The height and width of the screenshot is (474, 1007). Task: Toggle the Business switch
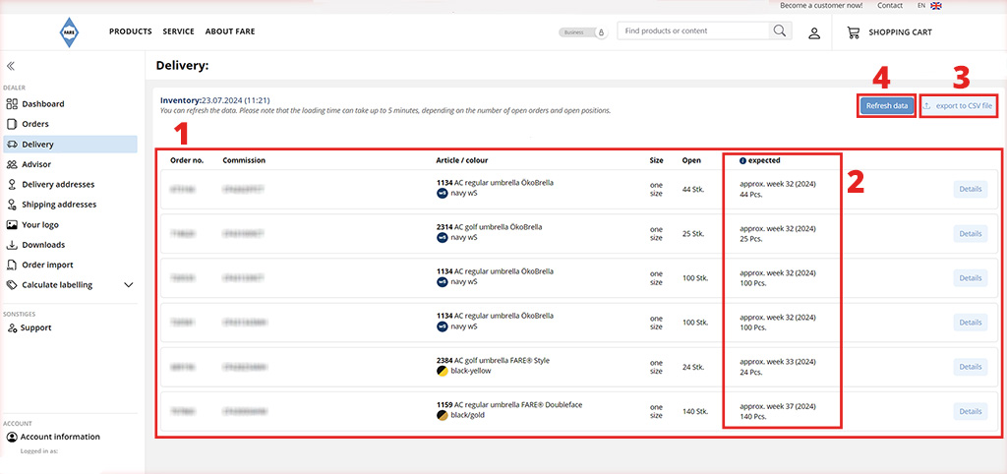click(x=583, y=32)
